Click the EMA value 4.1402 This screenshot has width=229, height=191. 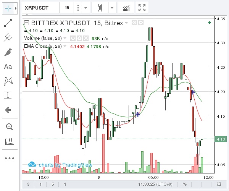[77, 47]
